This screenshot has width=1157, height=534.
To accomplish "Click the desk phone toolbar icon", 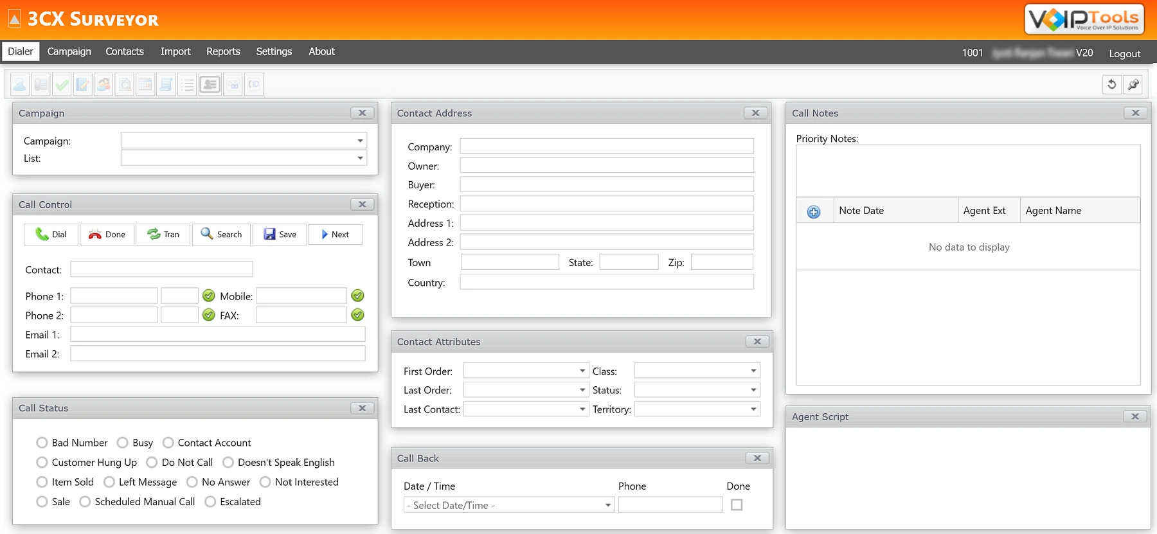I will (x=41, y=84).
